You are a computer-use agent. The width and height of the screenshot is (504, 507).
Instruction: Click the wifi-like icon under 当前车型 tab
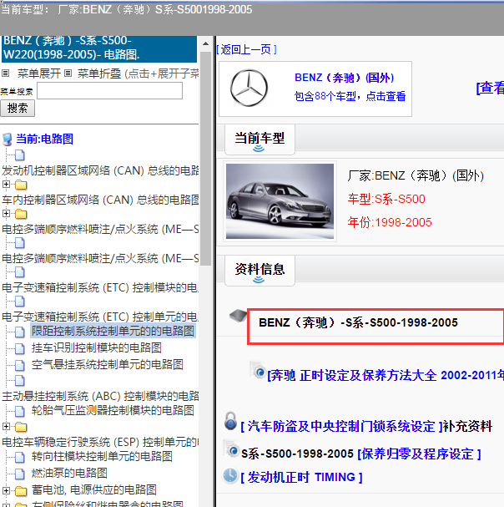coord(259,149)
